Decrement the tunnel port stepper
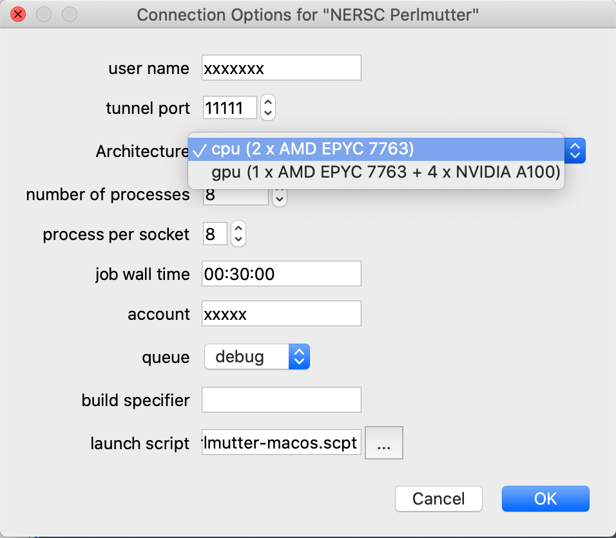Image resolution: width=616 pixels, height=538 pixels. pos(267,112)
